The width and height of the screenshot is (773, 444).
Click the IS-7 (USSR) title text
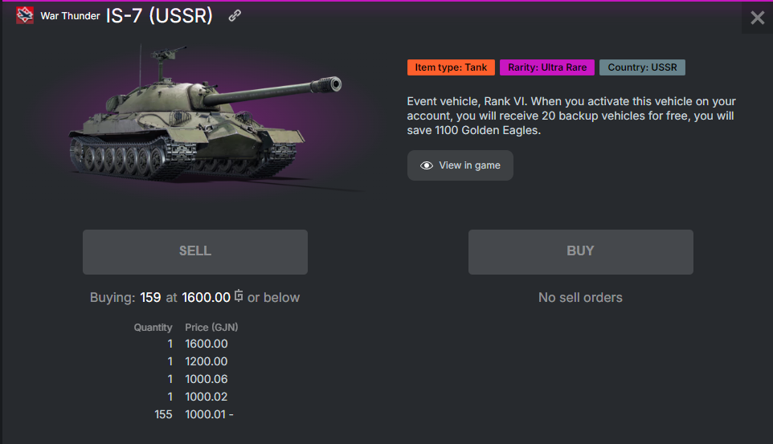[159, 16]
